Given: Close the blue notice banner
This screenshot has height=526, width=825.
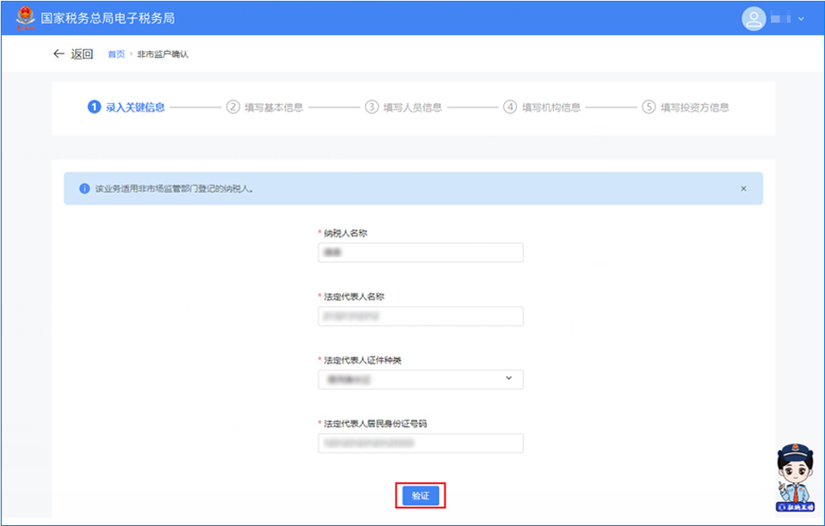Looking at the screenshot, I should pos(743,188).
